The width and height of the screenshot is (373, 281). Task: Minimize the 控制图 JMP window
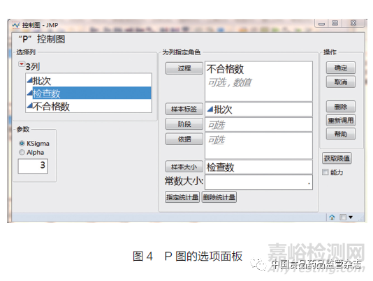point(321,24)
